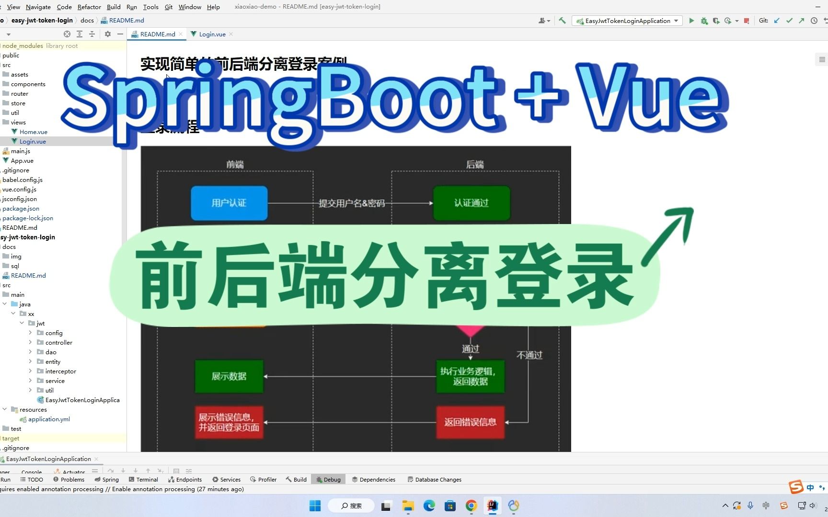Open Problems tool window
Image resolution: width=828 pixels, height=517 pixels.
point(69,479)
